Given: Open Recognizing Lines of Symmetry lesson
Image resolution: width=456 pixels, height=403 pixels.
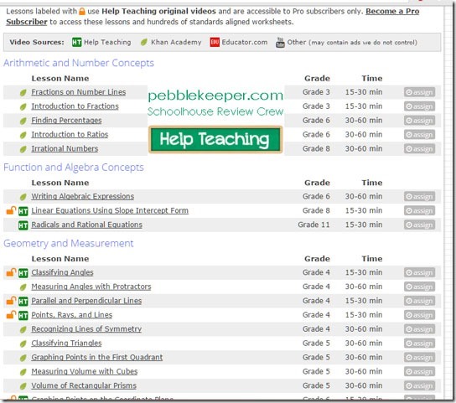Looking at the screenshot, I should (x=86, y=329).
